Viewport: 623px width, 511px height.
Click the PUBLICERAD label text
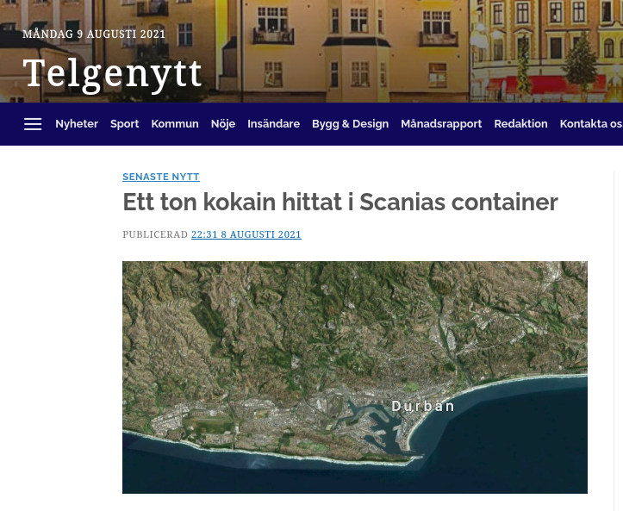(x=155, y=234)
